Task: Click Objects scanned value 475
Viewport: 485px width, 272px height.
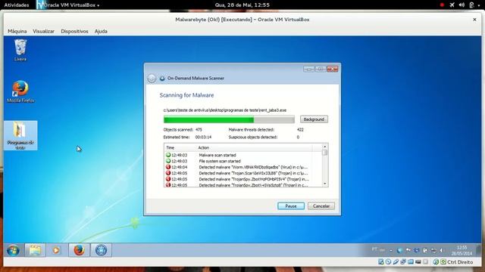Action: (x=199, y=129)
